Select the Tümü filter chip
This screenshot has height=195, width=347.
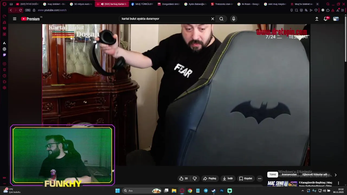(x=272, y=175)
